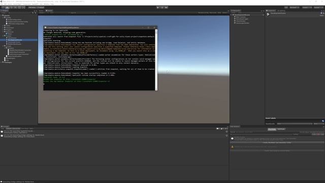Screen dimensions: 325x183
Task: Open the Component menu
Action: (26, 4)
